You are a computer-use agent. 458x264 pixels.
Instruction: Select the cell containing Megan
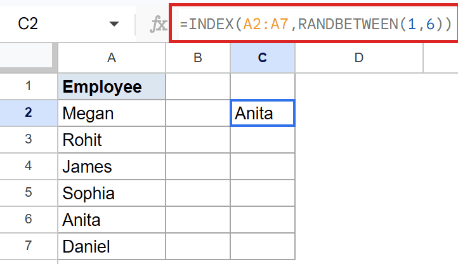point(112,113)
